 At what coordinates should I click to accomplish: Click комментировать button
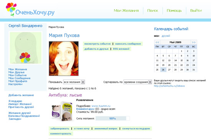tap(61, 134)
